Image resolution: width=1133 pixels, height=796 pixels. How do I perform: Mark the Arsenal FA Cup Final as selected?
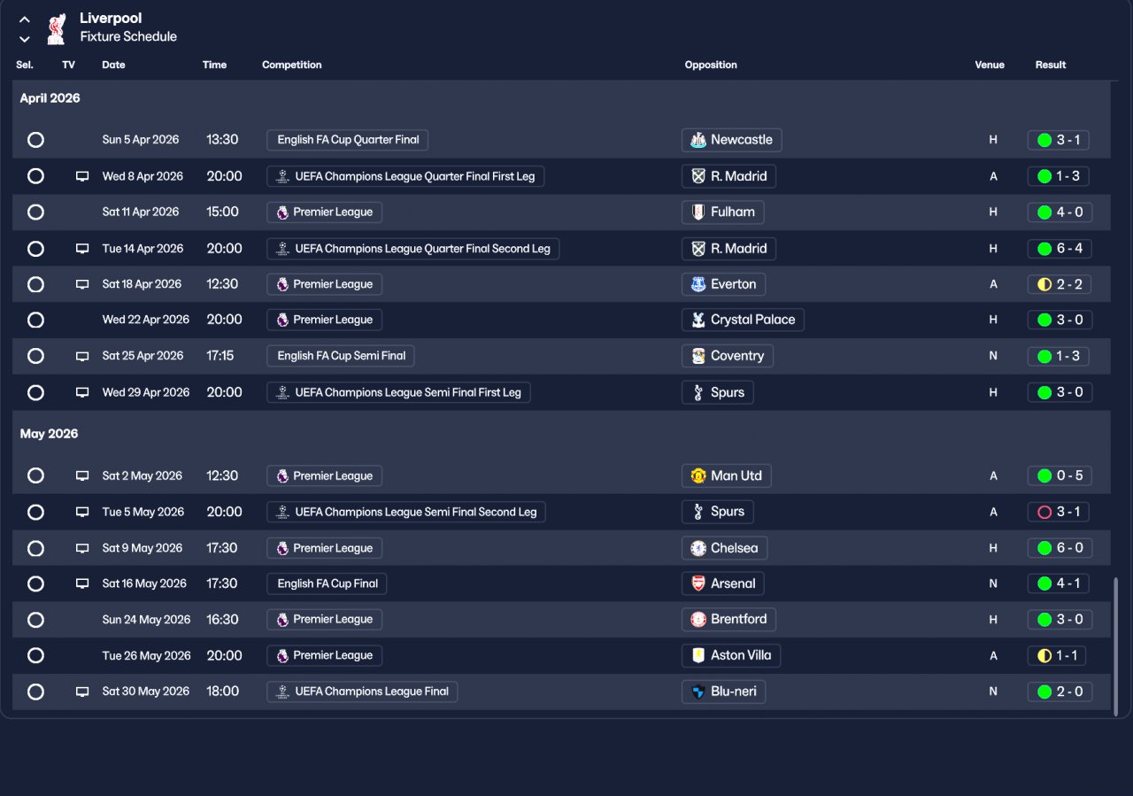point(35,583)
